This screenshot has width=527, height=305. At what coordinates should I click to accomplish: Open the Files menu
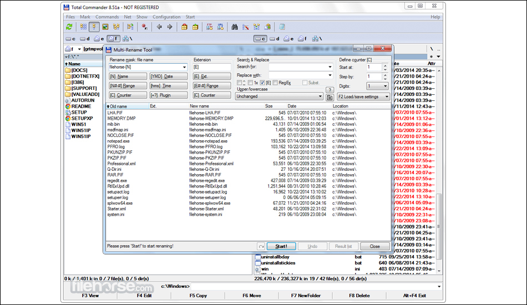70,17
